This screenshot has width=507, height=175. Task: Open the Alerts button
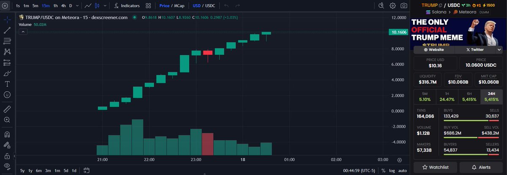481,167
